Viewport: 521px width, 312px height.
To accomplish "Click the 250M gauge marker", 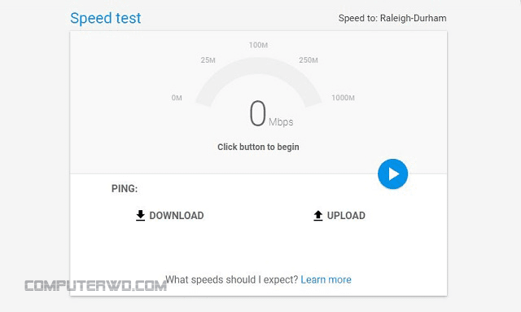I will pos(309,59).
